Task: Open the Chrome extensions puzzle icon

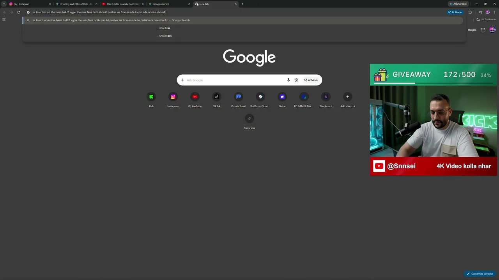Action: [470, 12]
